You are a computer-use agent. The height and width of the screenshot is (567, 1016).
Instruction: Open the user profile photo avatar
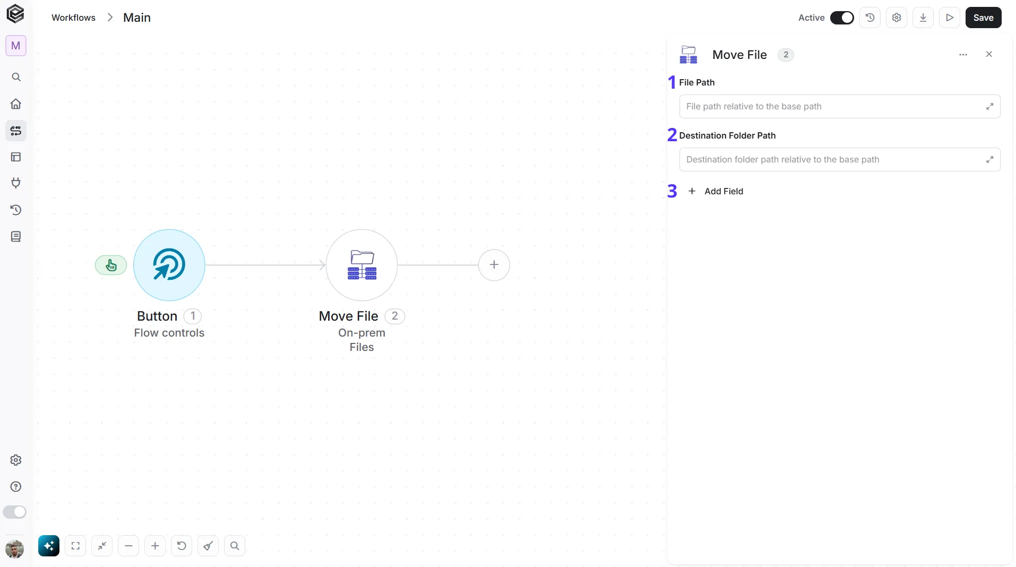point(15,549)
